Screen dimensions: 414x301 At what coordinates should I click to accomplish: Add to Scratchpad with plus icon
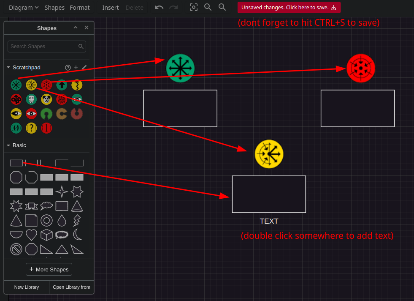point(76,67)
